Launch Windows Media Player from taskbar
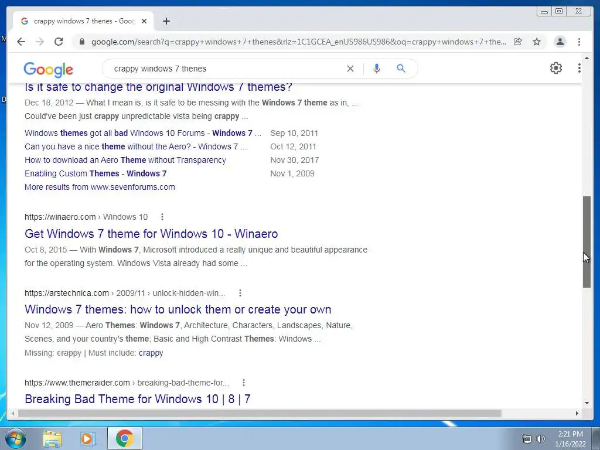 pos(87,439)
